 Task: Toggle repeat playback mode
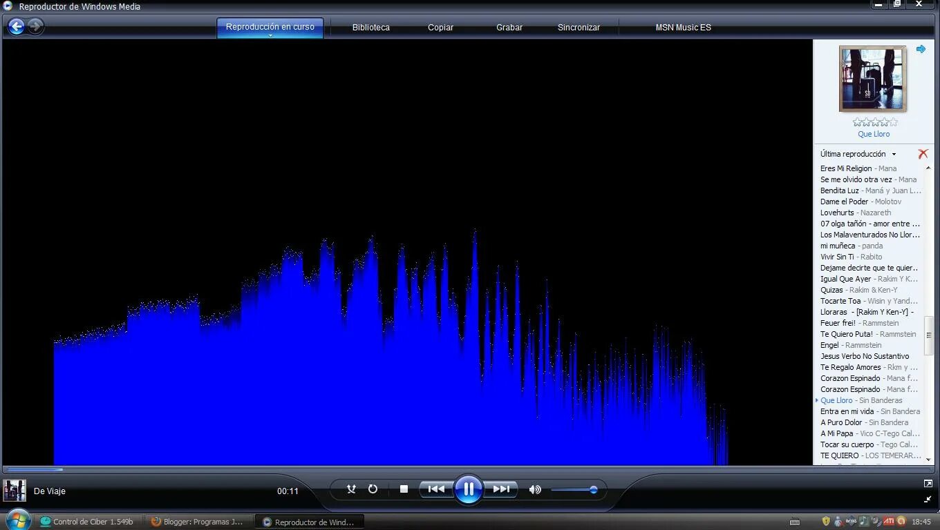(373, 489)
